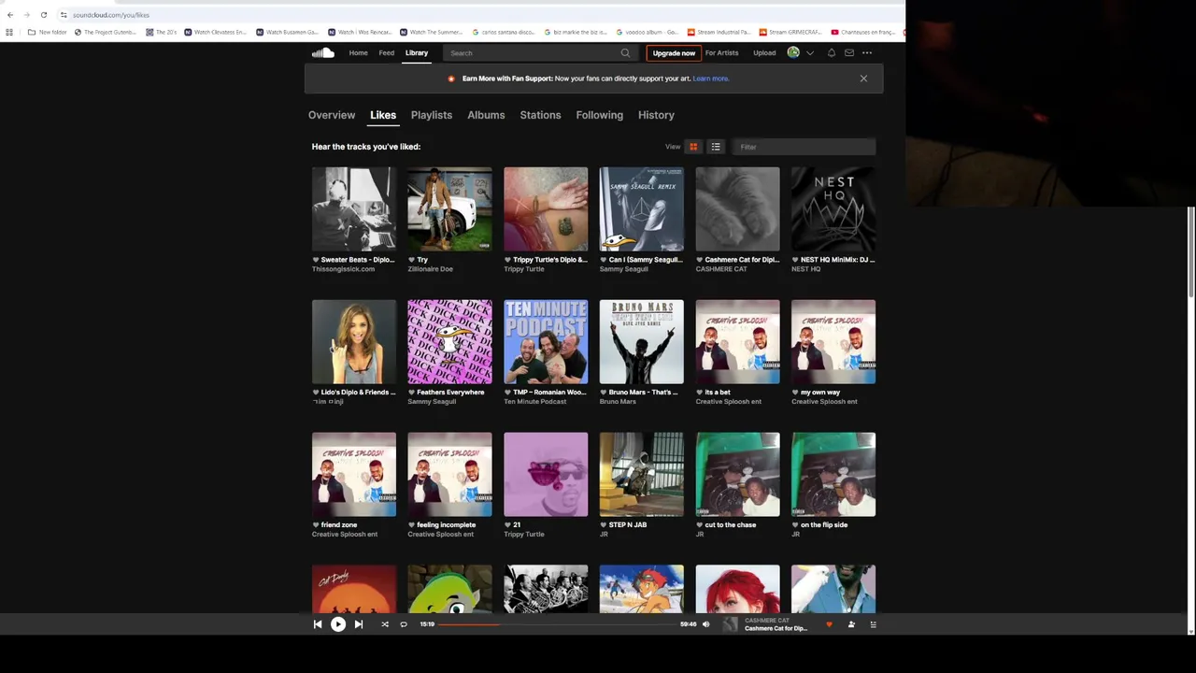Open the Sweater Beats - Diplo track thumbnail
Screen dimensions: 1196x673
pos(354,209)
